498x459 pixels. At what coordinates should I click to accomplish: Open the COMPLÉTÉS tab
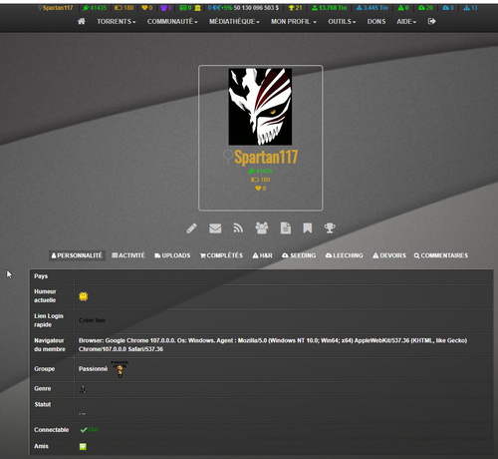pyautogui.click(x=221, y=255)
